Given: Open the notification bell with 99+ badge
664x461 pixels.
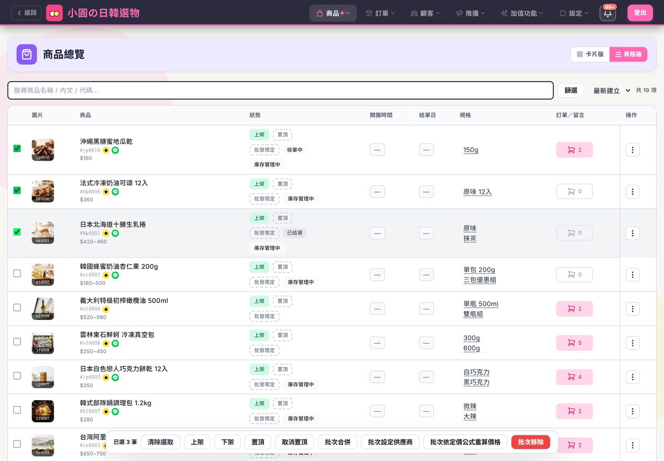Looking at the screenshot, I should point(607,13).
